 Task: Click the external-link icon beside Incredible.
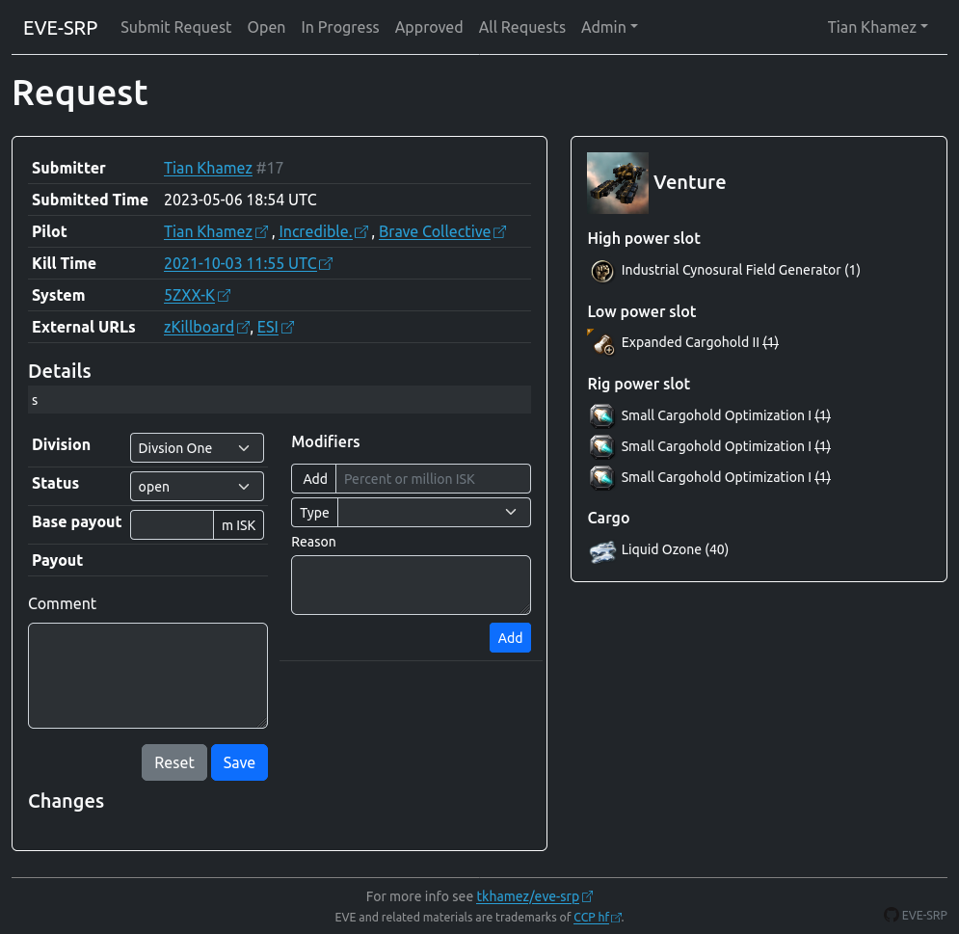(361, 232)
